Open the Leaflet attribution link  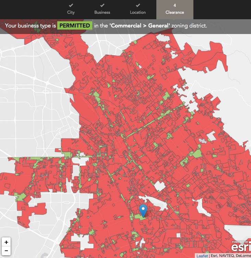pos(202,256)
